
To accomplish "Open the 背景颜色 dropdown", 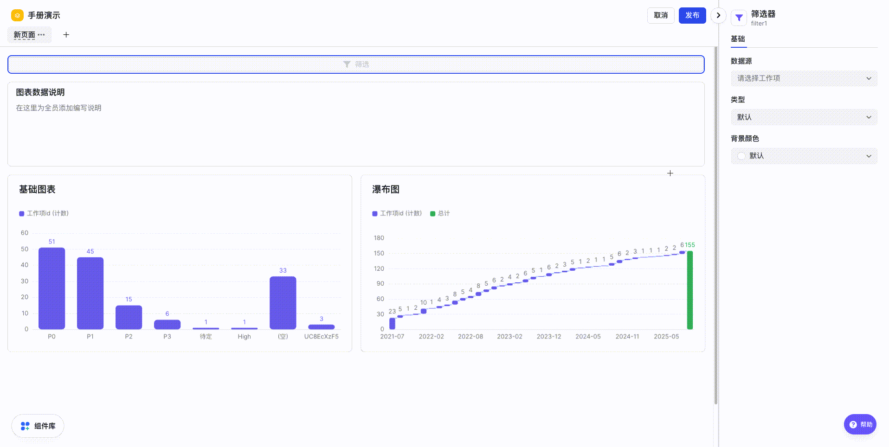I will pos(804,156).
